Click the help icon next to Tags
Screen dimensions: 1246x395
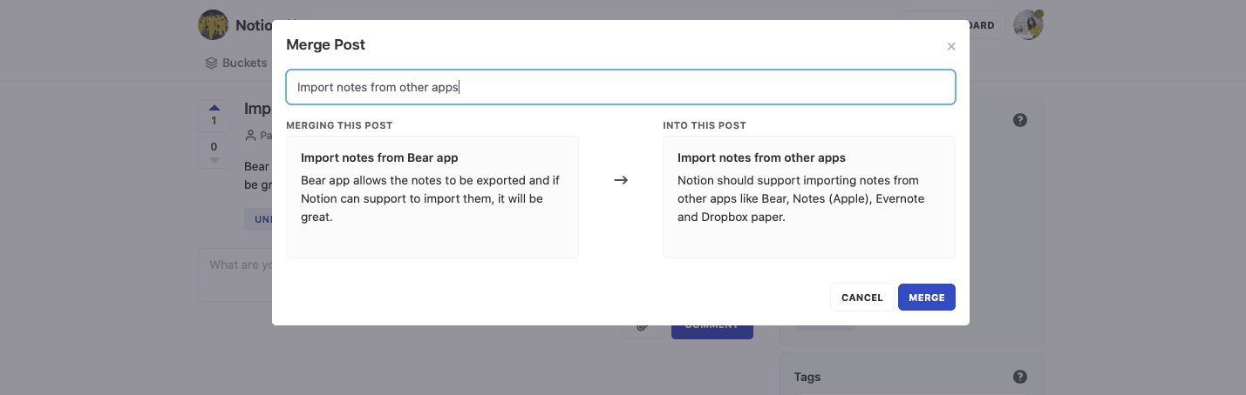[x=1020, y=377]
